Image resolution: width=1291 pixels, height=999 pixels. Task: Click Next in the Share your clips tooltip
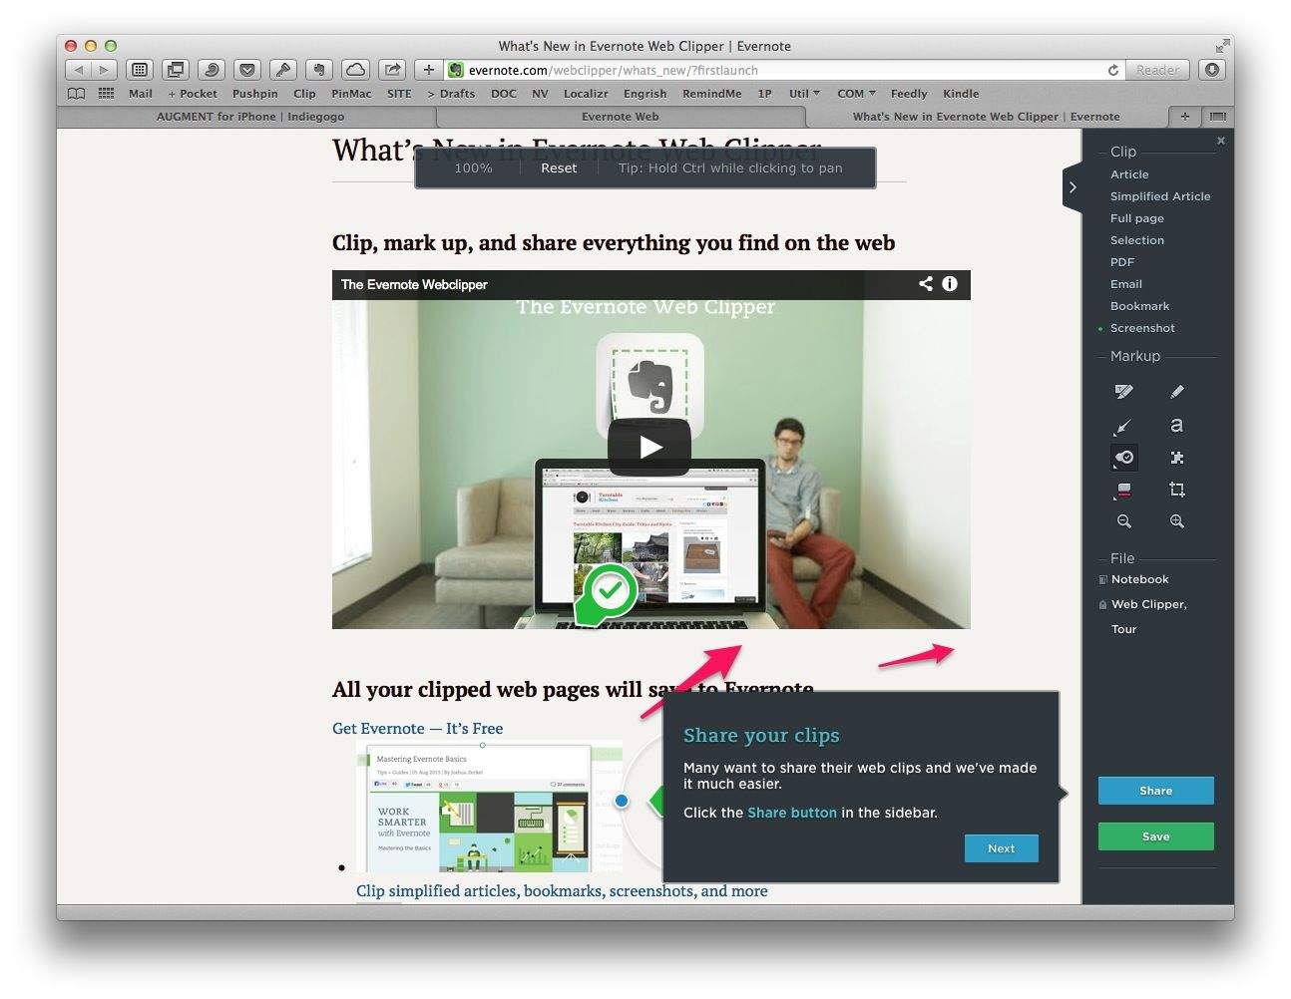tap(1001, 847)
